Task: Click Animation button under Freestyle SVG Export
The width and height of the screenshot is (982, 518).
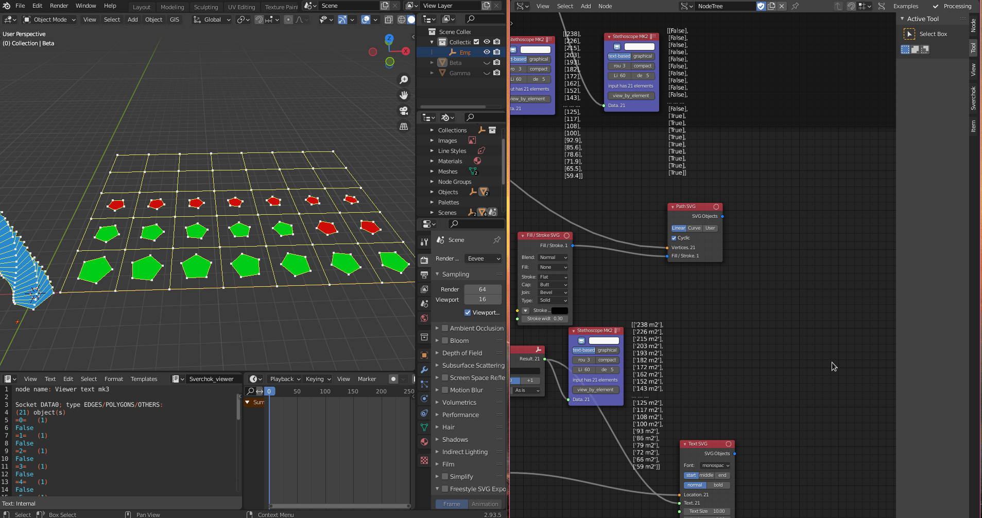Action: [485, 504]
